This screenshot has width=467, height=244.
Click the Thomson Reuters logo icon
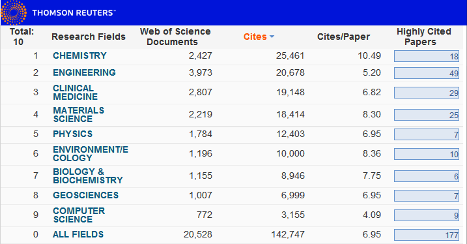[x=14, y=12]
